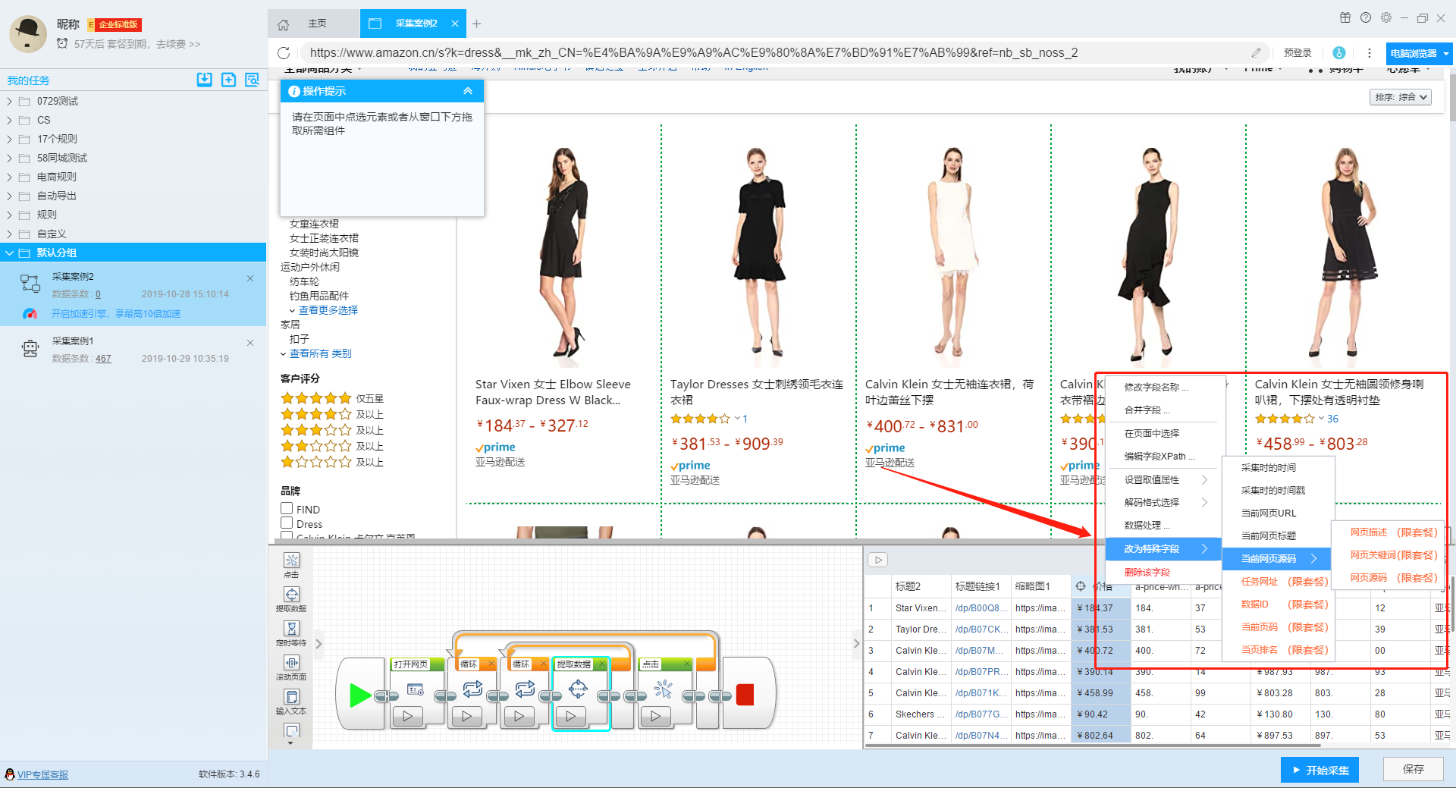Click the 查看更多选择 link

pyautogui.click(x=328, y=310)
